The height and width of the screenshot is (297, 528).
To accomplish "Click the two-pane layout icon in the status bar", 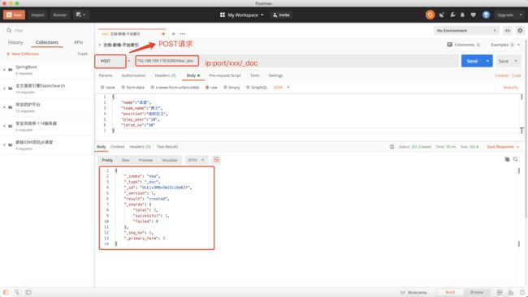I will [500, 292].
